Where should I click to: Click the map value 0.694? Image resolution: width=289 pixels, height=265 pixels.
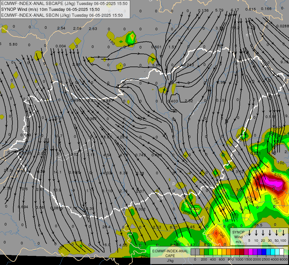pos(23,207)
